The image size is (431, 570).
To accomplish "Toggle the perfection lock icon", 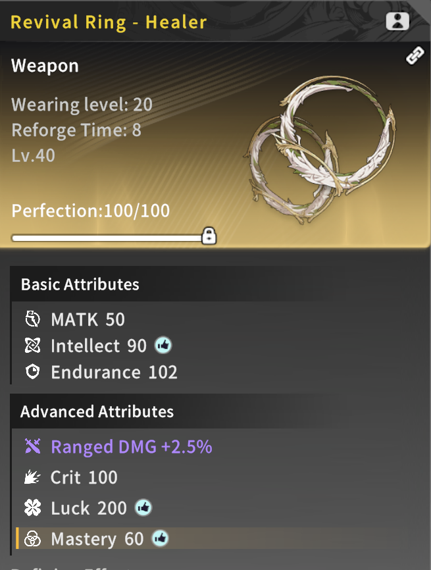I will coord(209,236).
